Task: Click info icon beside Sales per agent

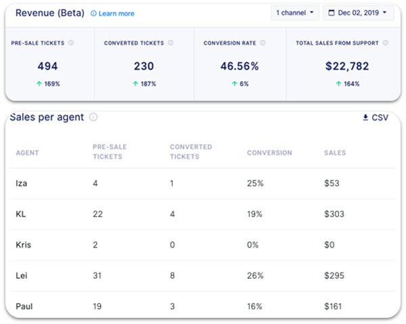Action: [93, 117]
